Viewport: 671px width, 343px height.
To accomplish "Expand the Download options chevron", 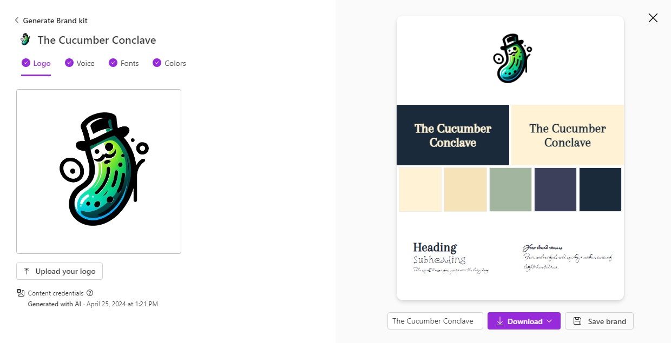I will 550,321.
